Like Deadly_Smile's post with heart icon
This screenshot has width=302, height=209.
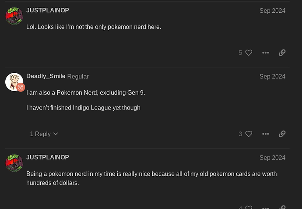(249, 134)
